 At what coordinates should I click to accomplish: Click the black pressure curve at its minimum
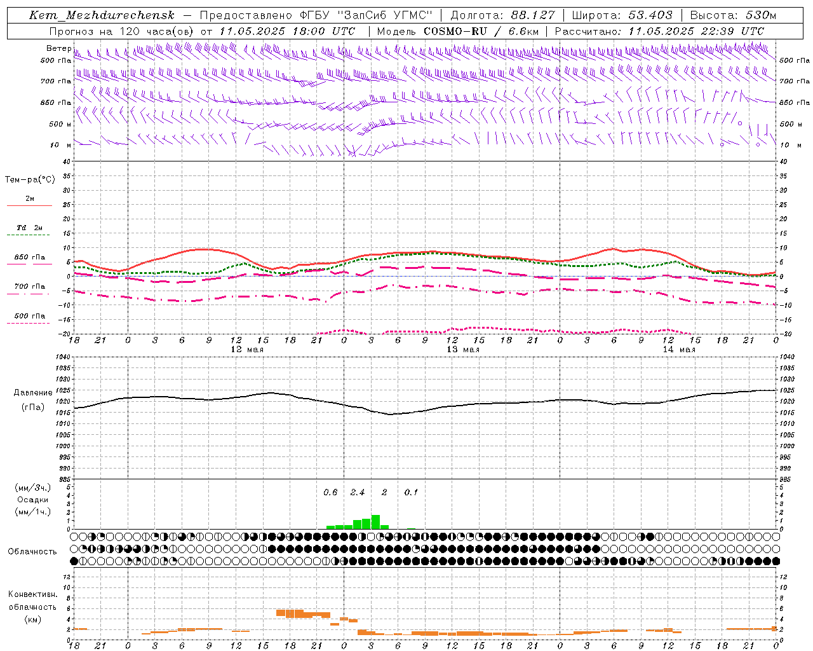point(391,415)
